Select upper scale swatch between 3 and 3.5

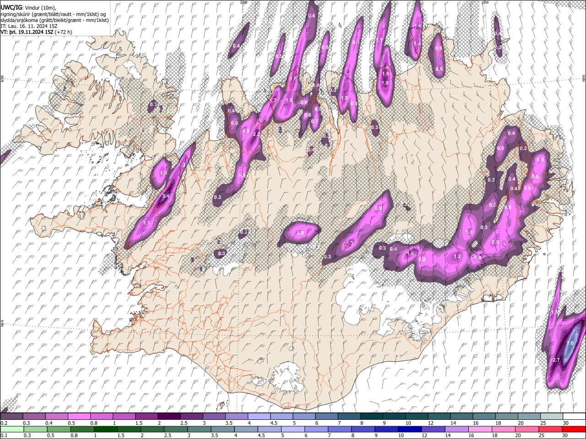[x=214, y=417]
